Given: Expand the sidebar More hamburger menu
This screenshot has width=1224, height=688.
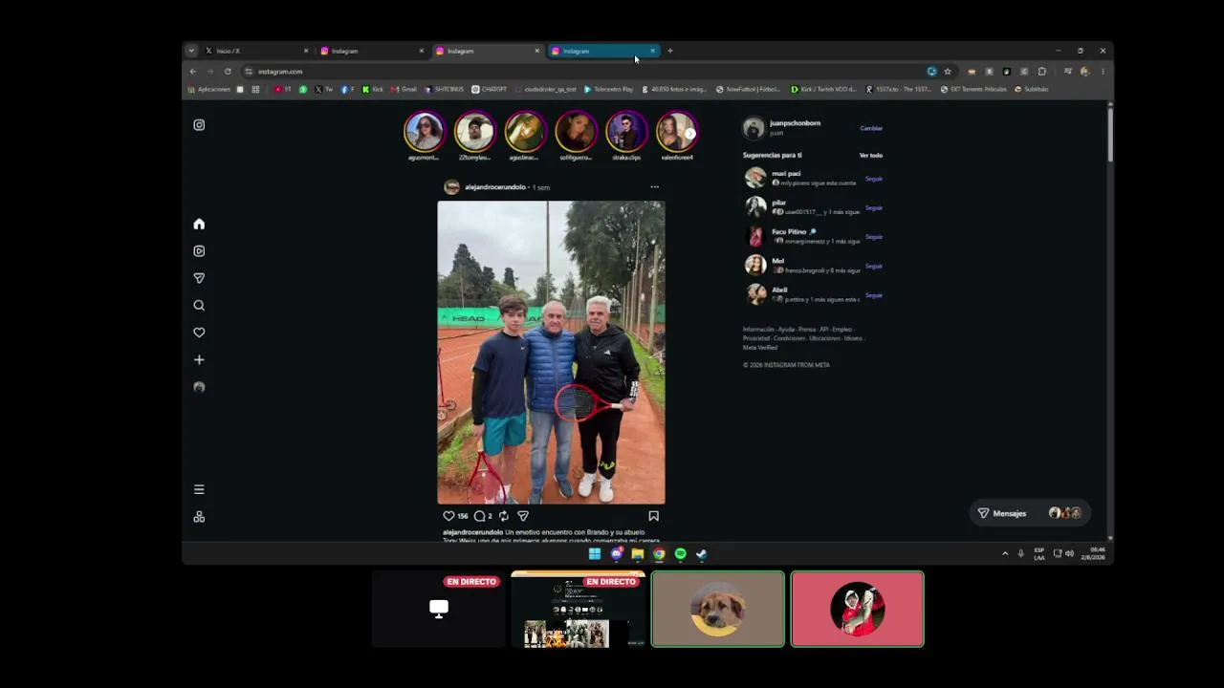Looking at the screenshot, I should pos(199,489).
